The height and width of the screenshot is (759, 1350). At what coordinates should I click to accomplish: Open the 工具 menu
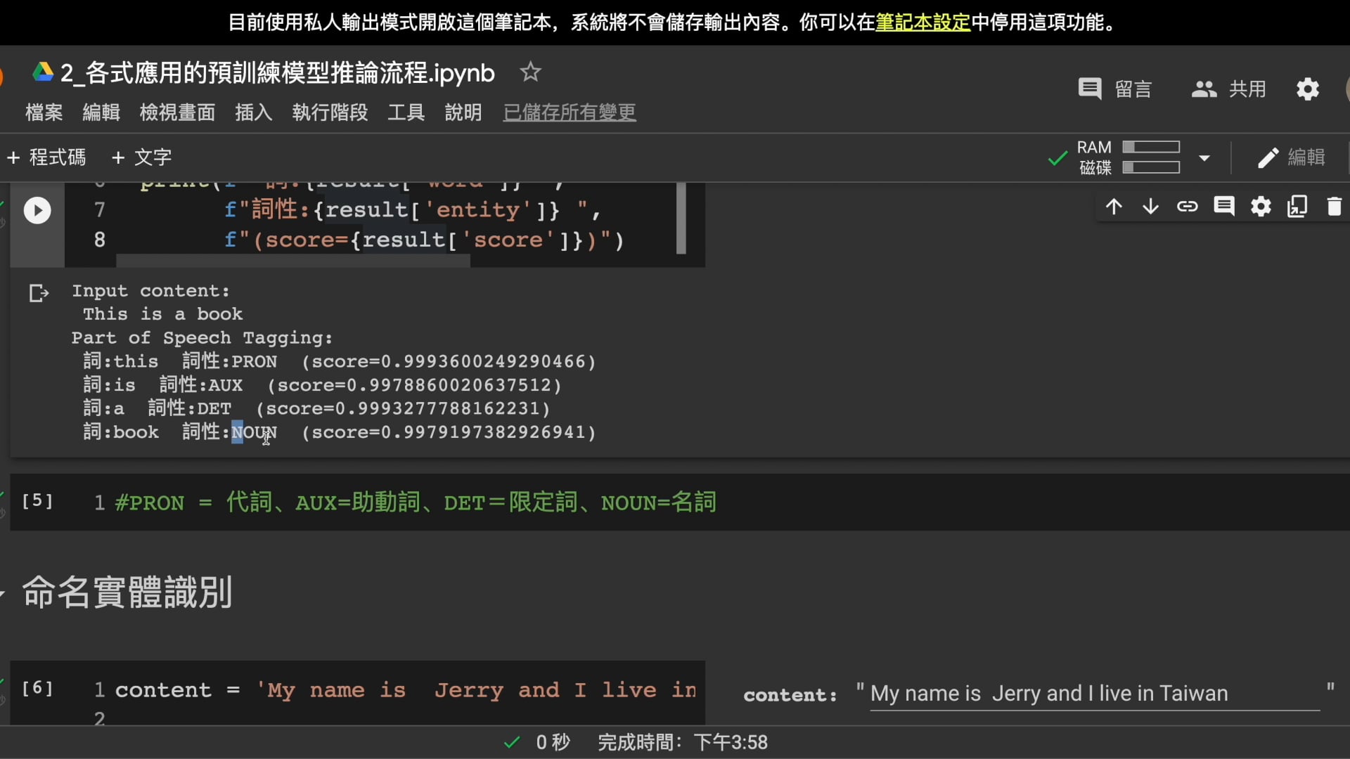point(406,112)
